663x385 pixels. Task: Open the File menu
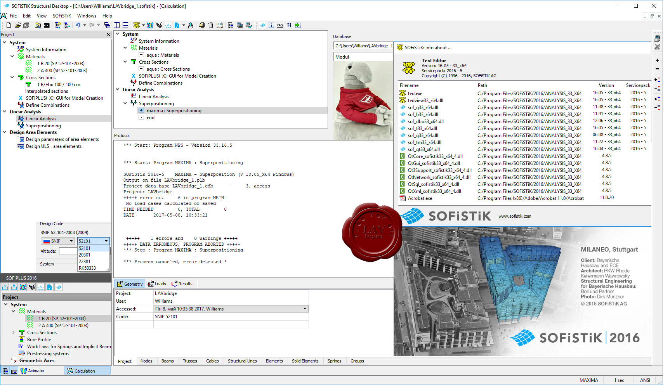[13, 16]
